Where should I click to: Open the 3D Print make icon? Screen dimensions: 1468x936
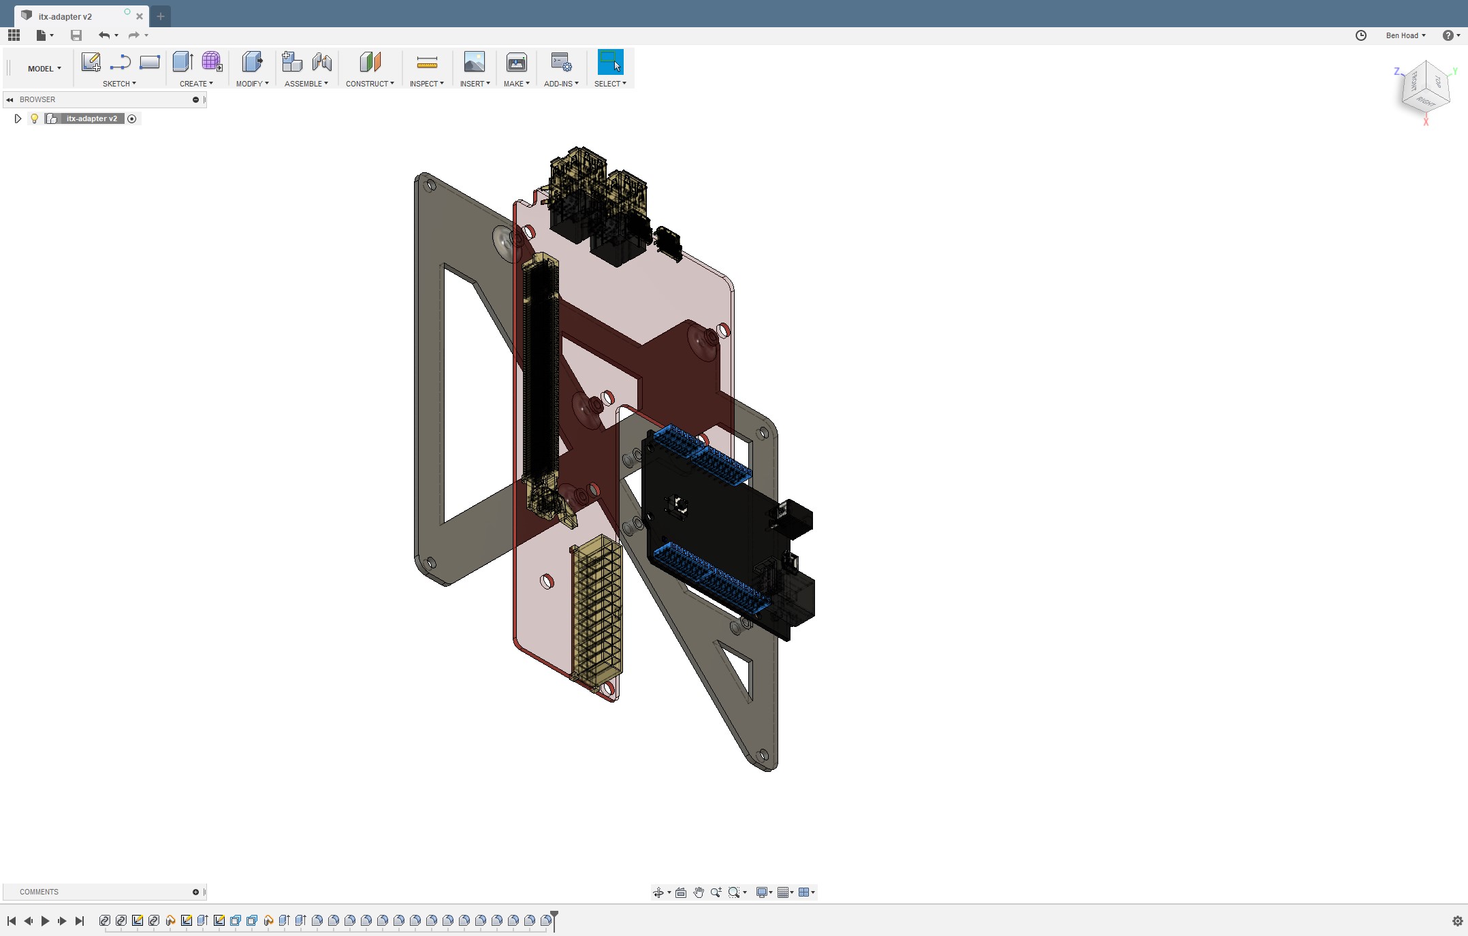point(517,62)
